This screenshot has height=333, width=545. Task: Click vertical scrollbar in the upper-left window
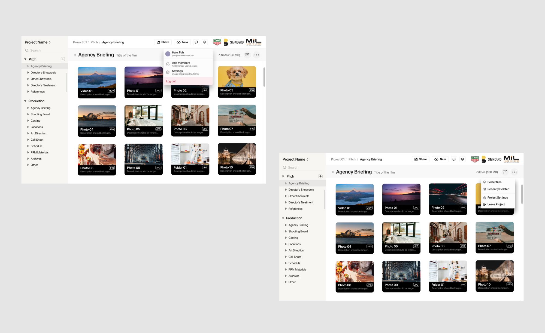pyautogui.click(x=264, y=78)
